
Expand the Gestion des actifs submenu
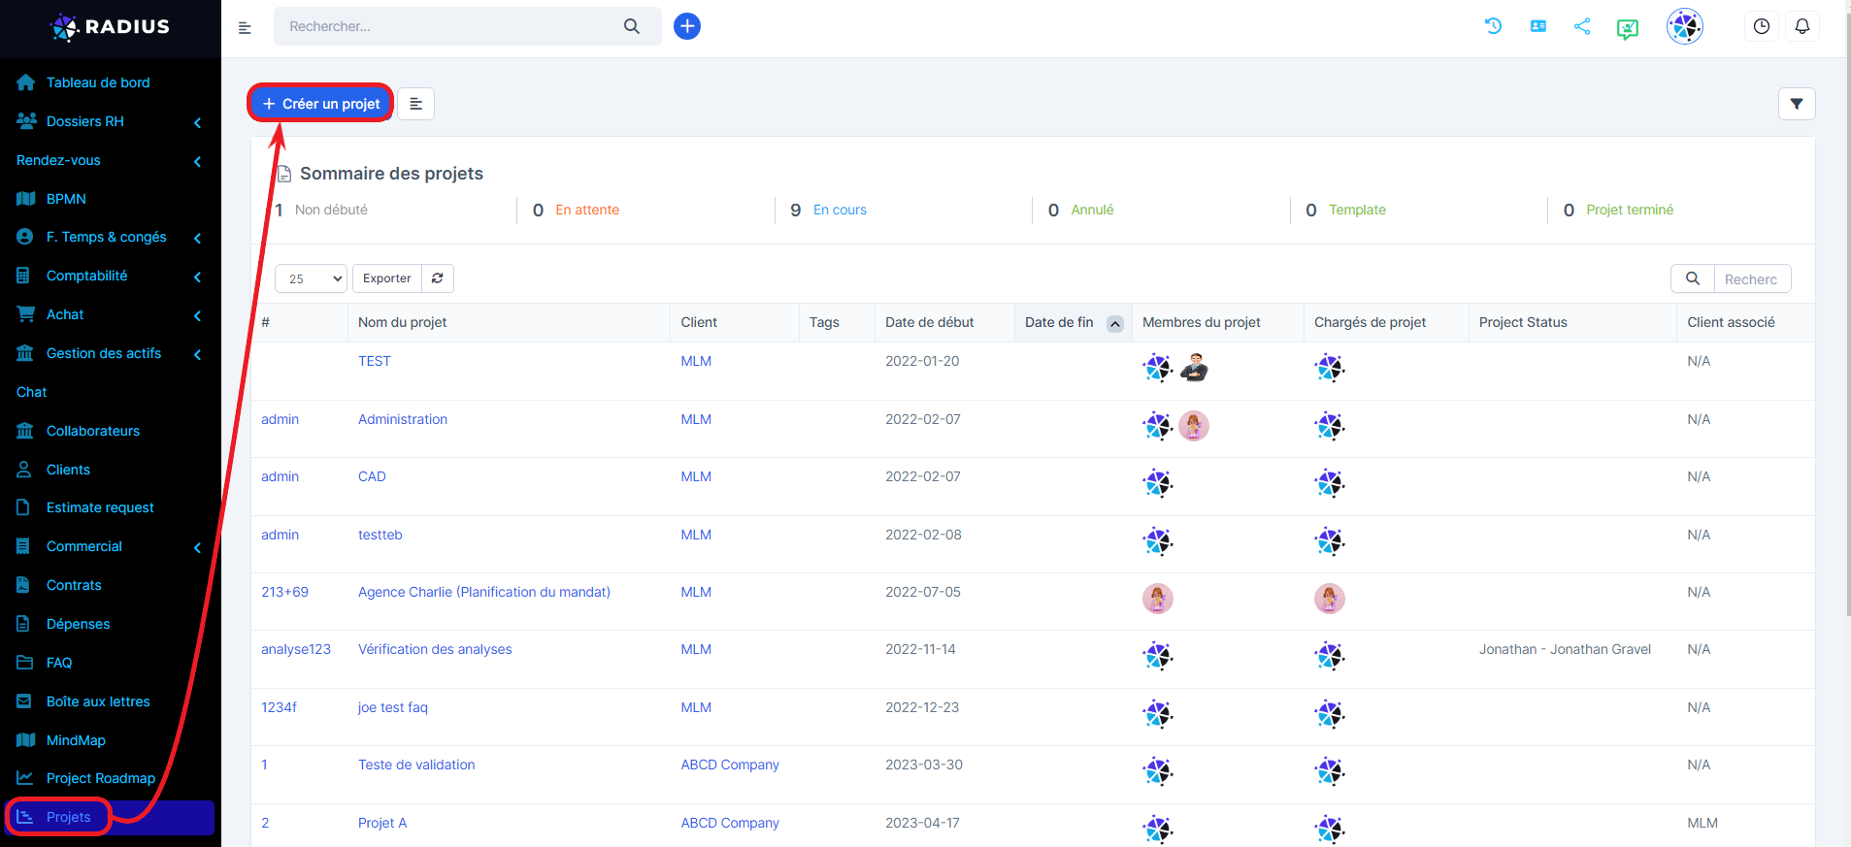point(198,354)
